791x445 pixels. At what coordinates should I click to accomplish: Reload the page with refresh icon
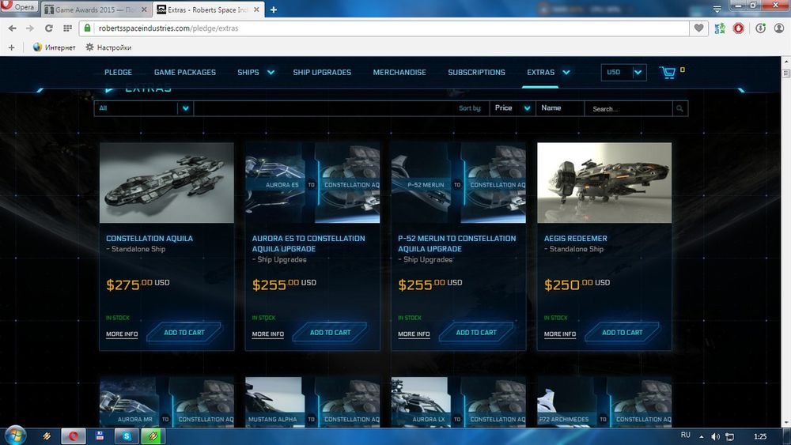(x=48, y=28)
